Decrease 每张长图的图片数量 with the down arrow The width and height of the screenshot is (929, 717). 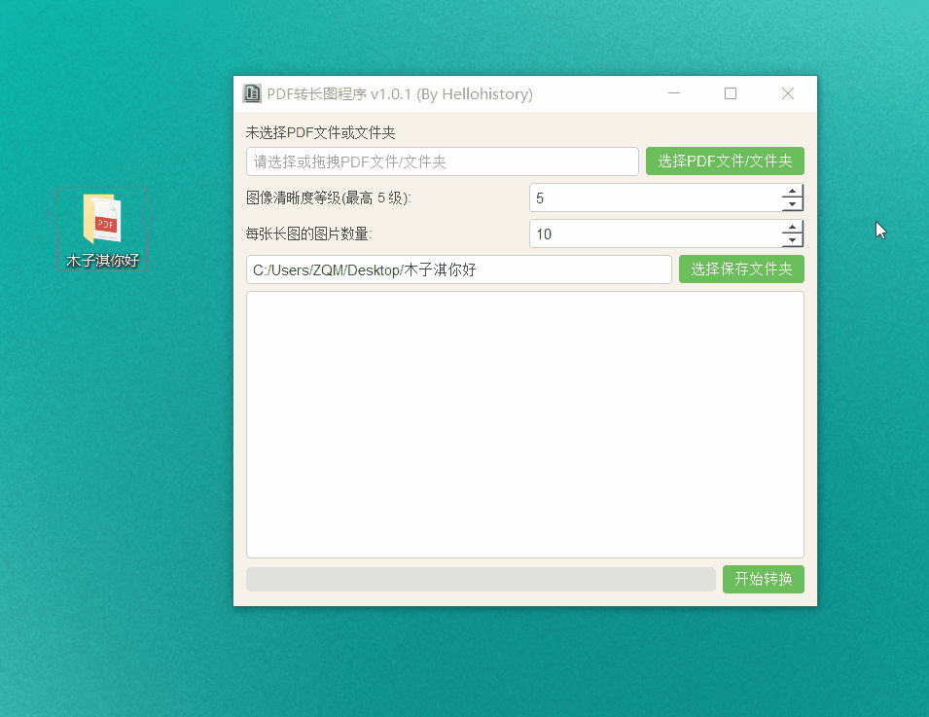[793, 239]
